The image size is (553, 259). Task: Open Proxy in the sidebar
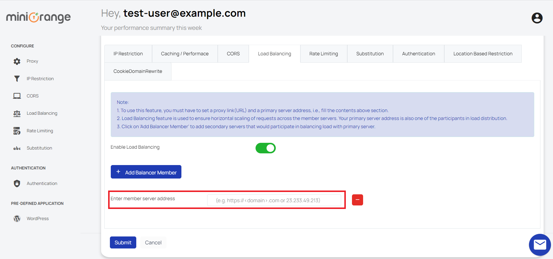(x=33, y=61)
